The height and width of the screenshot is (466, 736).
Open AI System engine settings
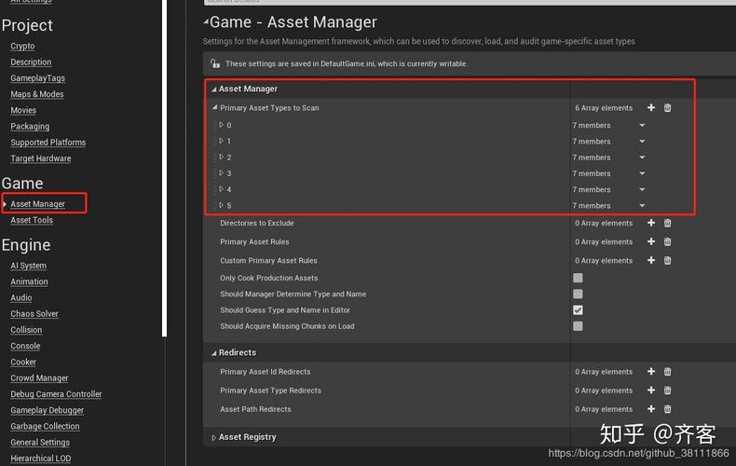[28, 266]
